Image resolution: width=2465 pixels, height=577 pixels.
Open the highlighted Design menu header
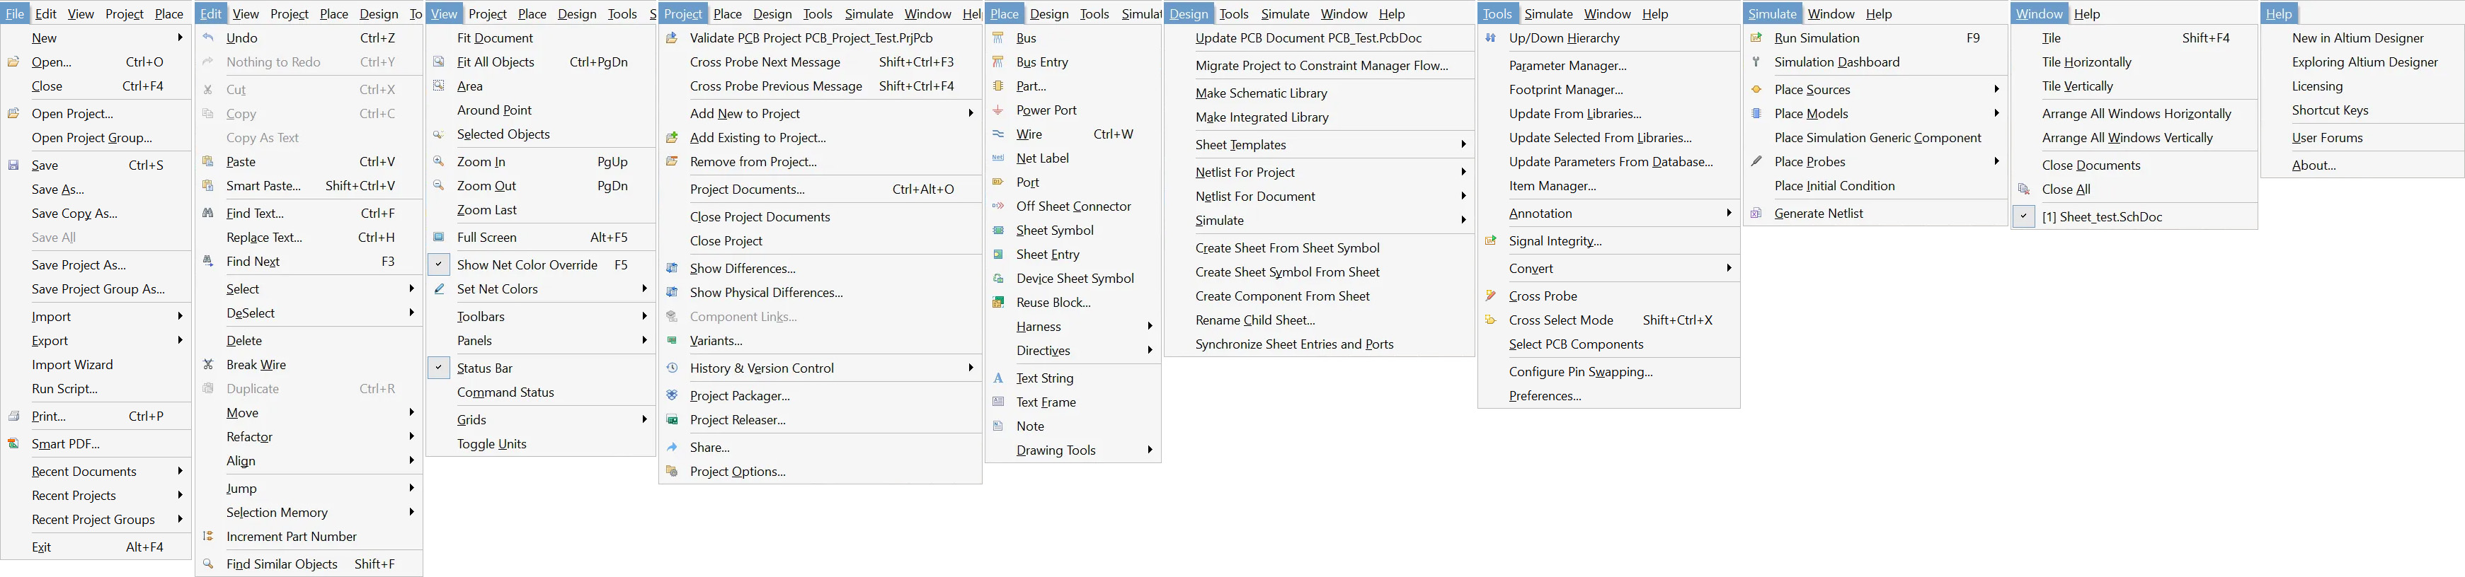pos(1189,13)
